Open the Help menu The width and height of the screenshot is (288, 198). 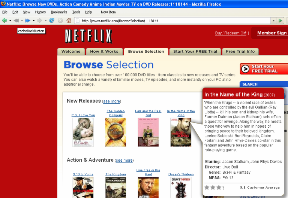(88, 12)
